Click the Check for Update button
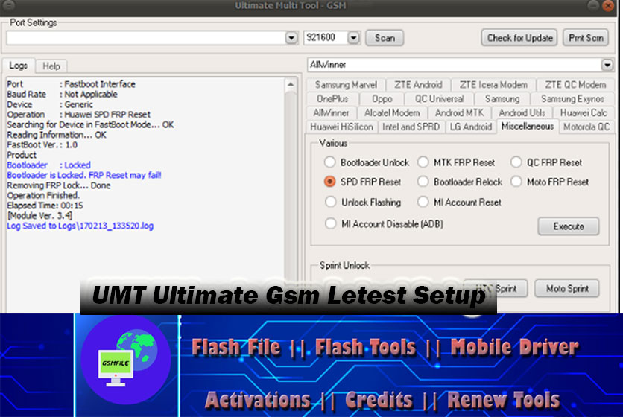Screen dimensions: 623x417 pos(519,38)
